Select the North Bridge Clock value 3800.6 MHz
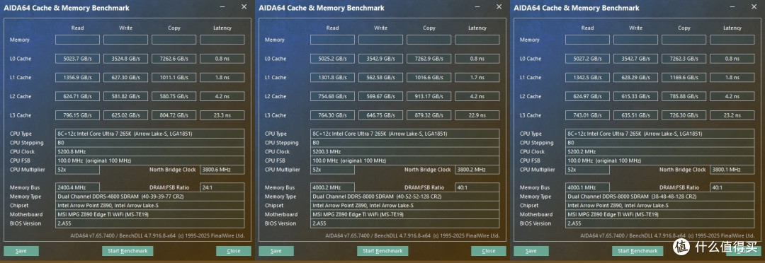The height and width of the screenshot is (263, 765). click(222, 170)
